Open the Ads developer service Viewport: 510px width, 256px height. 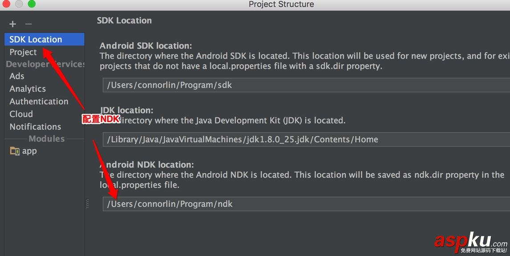point(17,76)
